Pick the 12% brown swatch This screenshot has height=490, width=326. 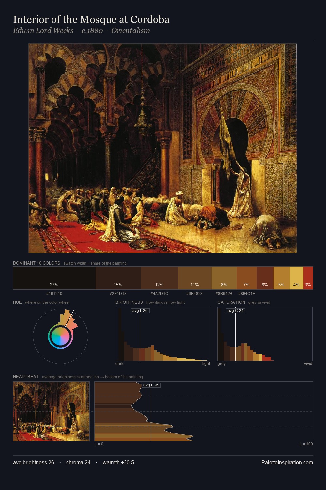[x=159, y=278]
